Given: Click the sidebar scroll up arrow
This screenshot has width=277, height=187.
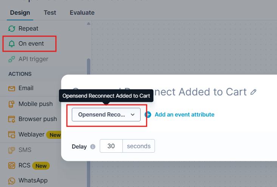Looking at the screenshot, I should tap(89, 23).
